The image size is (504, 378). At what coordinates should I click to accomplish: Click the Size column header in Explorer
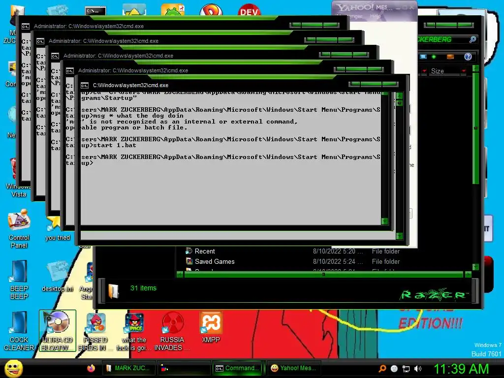pos(444,71)
